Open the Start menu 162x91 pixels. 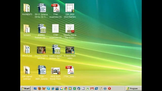(25, 88)
